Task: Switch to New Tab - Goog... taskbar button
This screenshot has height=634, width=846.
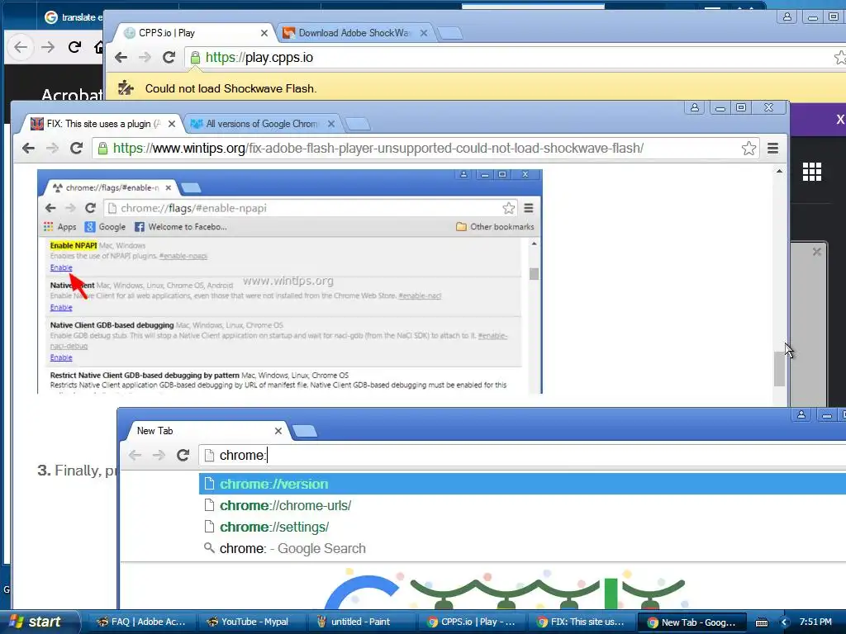Action: [692, 622]
